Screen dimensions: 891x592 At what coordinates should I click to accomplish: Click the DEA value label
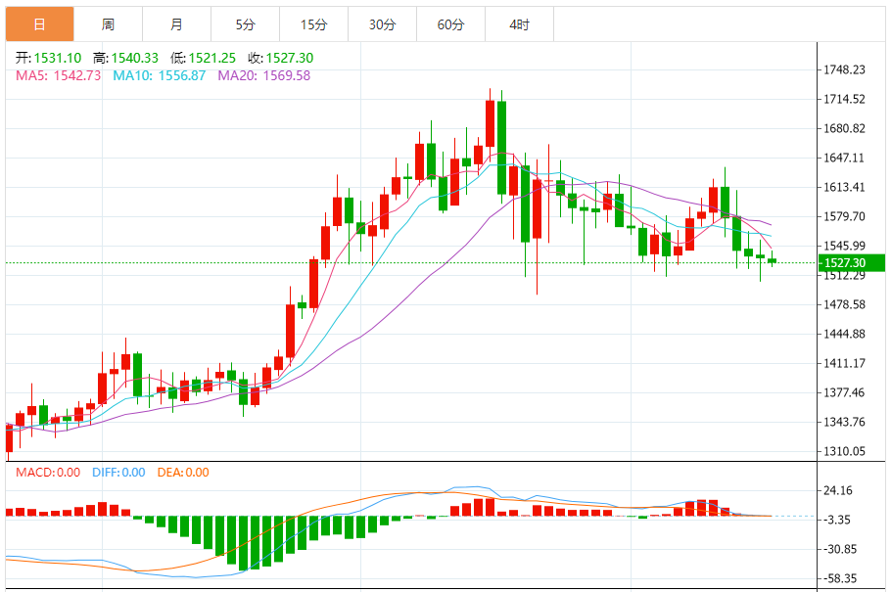click(x=183, y=472)
